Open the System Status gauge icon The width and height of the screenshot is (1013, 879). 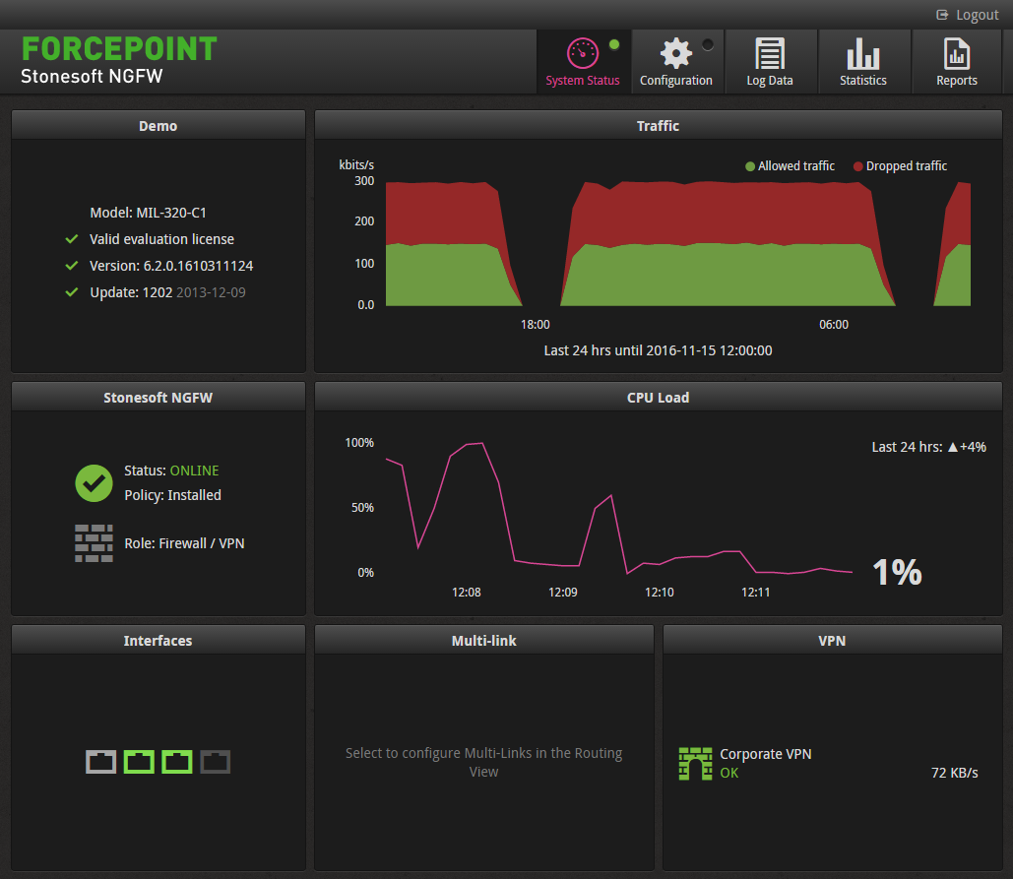[x=583, y=53]
